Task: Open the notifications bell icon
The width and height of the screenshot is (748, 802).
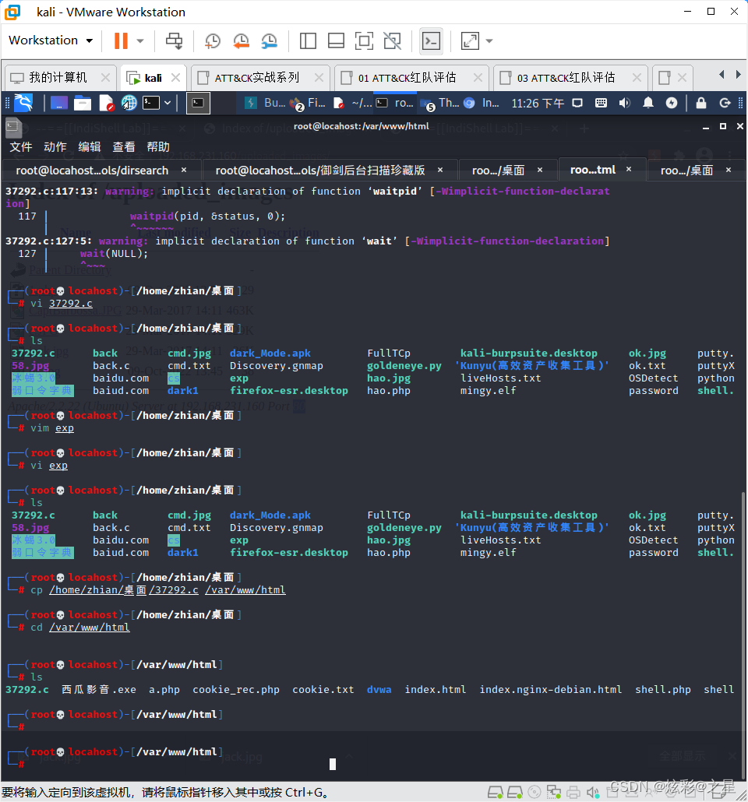Action: click(x=648, y=103)
